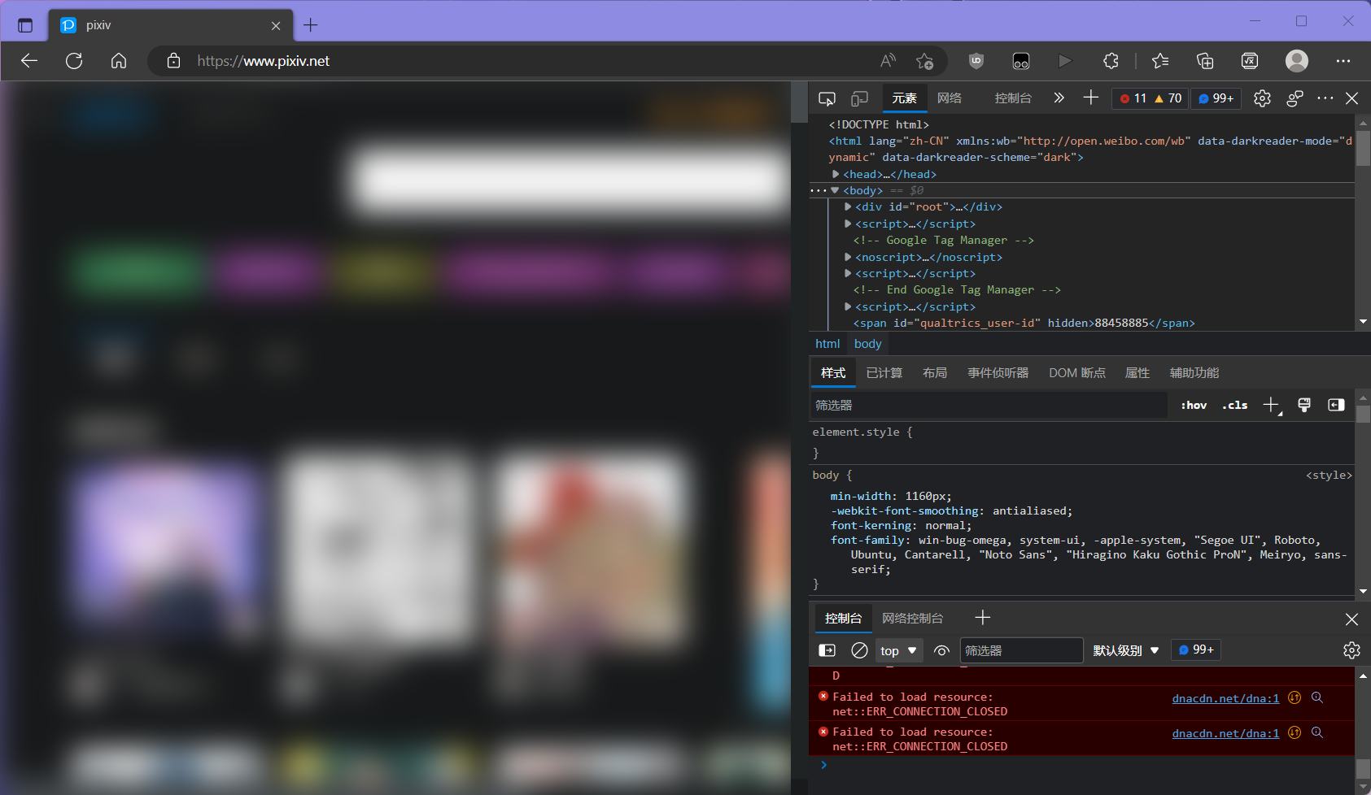This screenshot has width=1371, height=795.
Task: Toggle the computed styles sidebar
Action: (1336, 405)
